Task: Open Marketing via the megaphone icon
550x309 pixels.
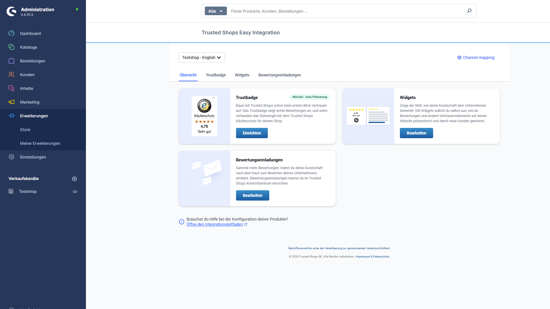Action: pyautogui.click(x=11, y=102)
